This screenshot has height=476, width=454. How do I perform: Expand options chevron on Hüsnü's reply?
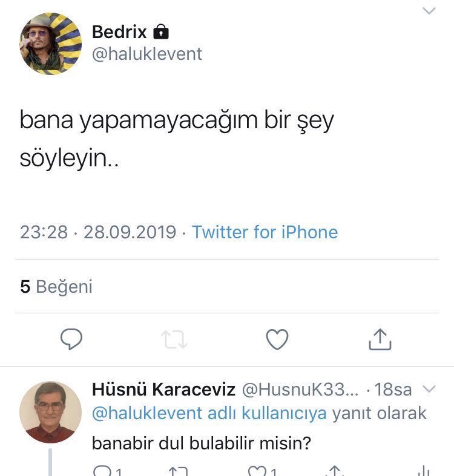[x=429, y=388]
